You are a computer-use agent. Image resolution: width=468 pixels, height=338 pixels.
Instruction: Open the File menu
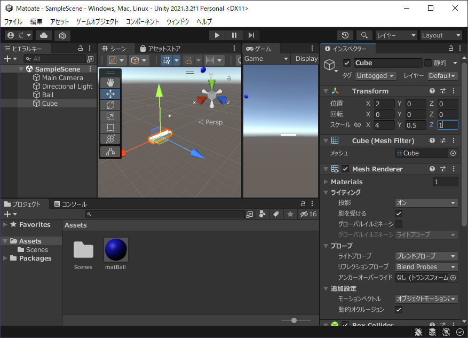pyautogui.click(x=13, y=21)
